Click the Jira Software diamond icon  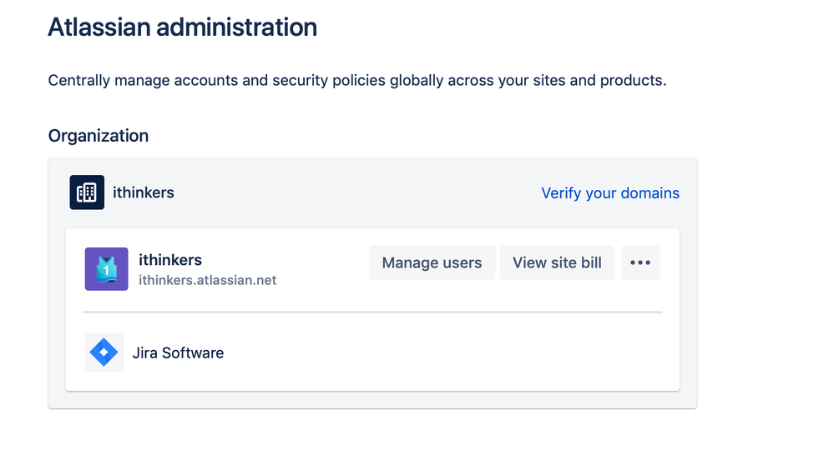[x=104, y=352]
